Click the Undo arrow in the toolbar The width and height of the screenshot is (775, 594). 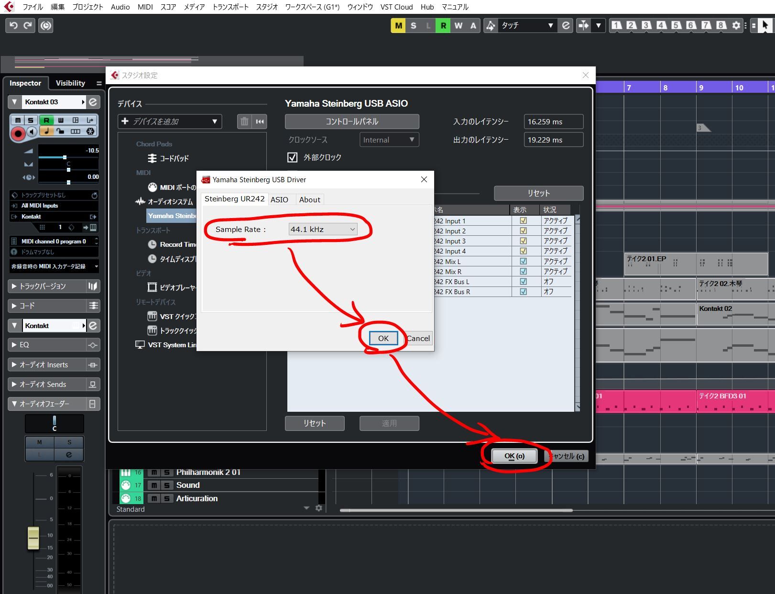pos(13,25)
